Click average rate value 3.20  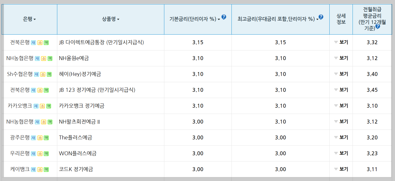tap(372, 138)
